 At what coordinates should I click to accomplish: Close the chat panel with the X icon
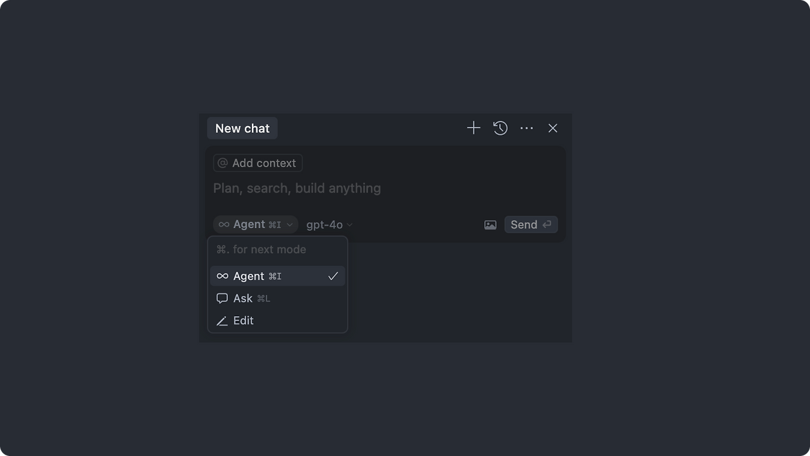(552, 128)
